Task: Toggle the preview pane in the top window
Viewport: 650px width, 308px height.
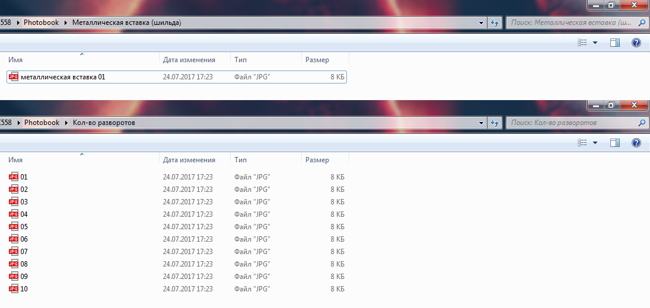Action: coord(615,43)
